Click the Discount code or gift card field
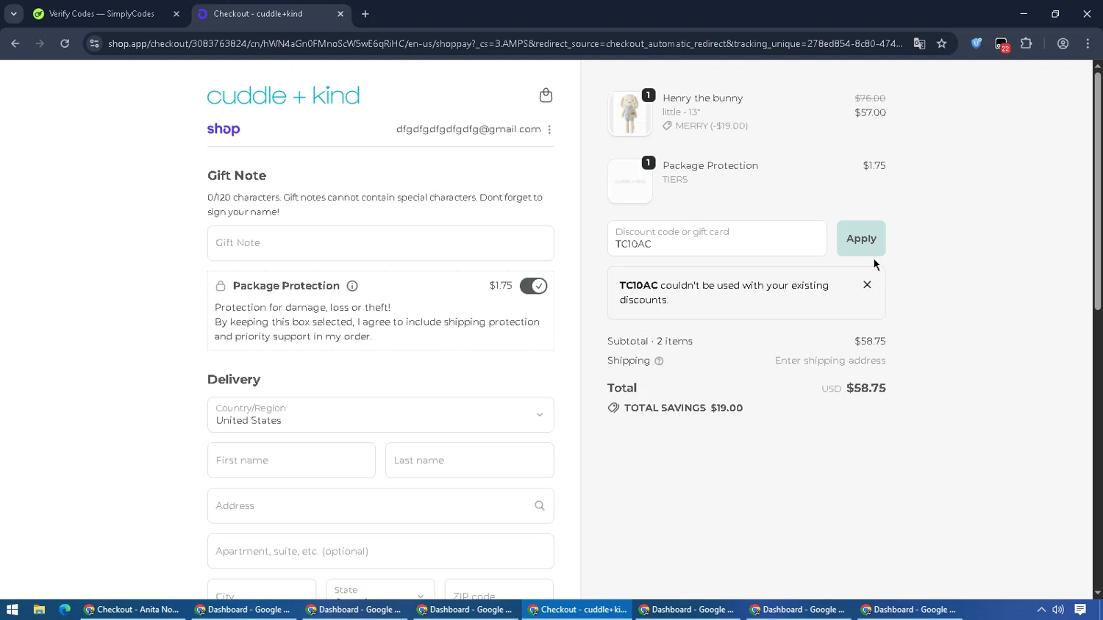This screenshot has height=620, width=1103. pos(717,238)
